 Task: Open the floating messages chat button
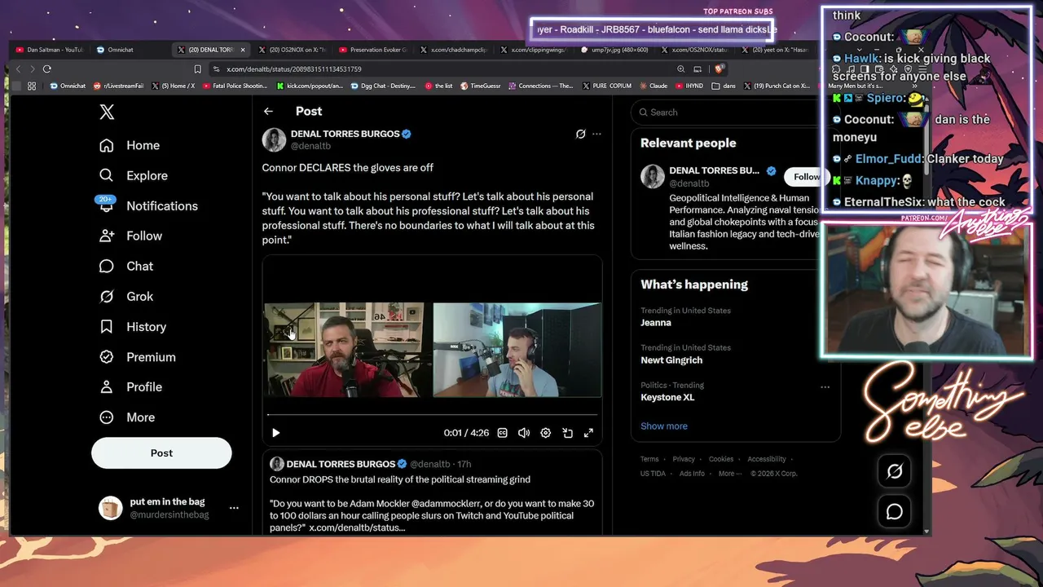(895, 512)
